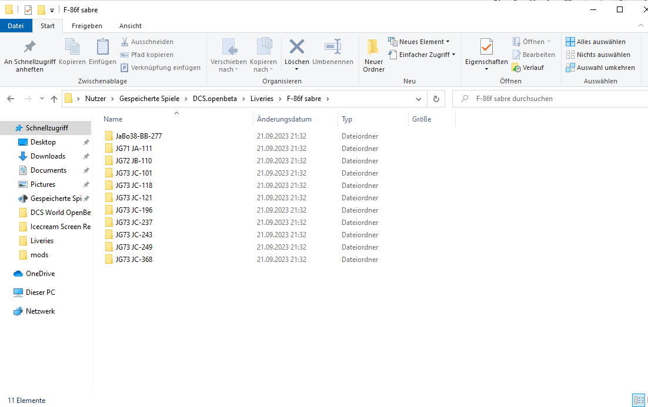This screenshot has height=407, width=648.
Task: Open Documents in navigation pane
Action: (x=48, y=170)
